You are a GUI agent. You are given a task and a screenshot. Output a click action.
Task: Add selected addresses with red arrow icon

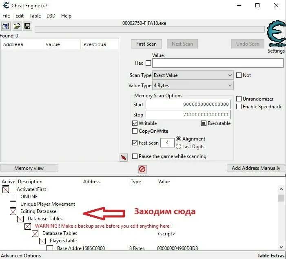coord(124,158)
